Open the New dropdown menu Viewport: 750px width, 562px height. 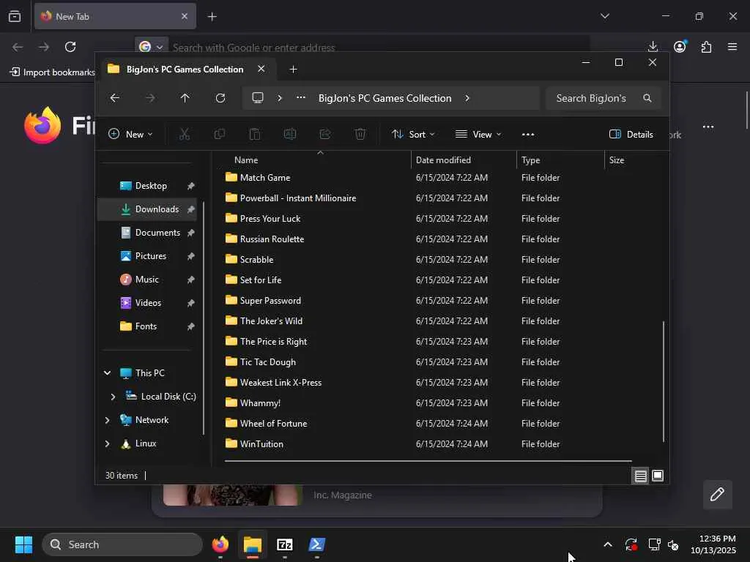pyautogui.click(x=130, y=135)
